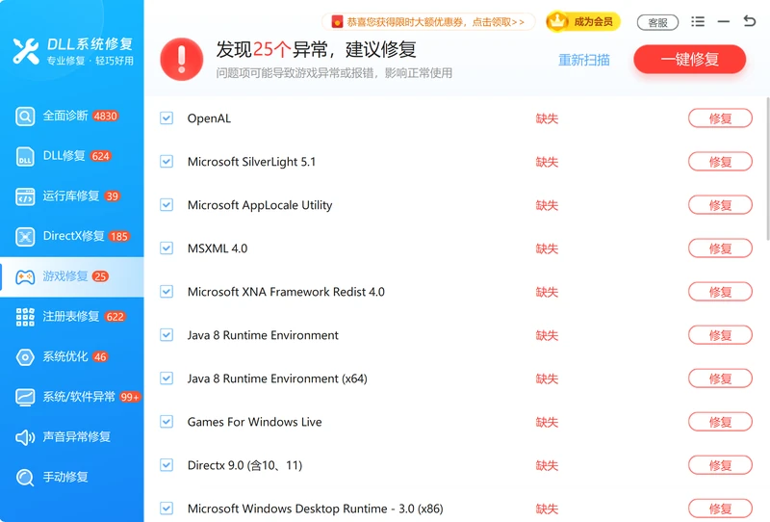770x522 pixels.
Task: Switch to the 全面诊断 4830 tab
Action: point(71,117)
